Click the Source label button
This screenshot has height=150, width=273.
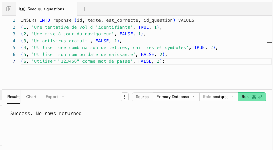tap(142, 97)
